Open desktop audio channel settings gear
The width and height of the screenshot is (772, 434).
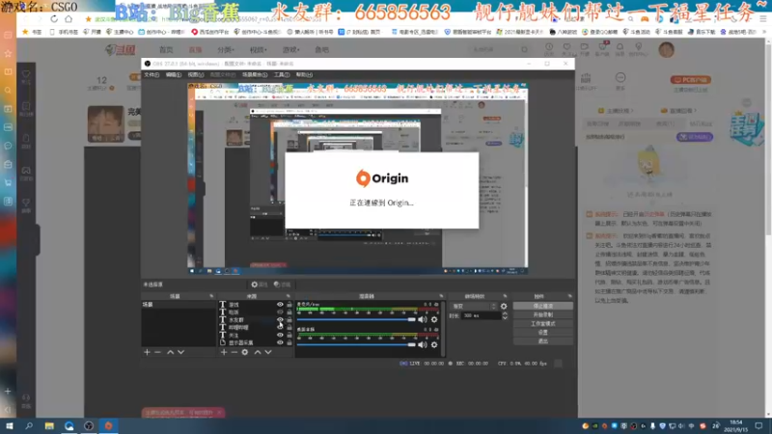(434, 345)
